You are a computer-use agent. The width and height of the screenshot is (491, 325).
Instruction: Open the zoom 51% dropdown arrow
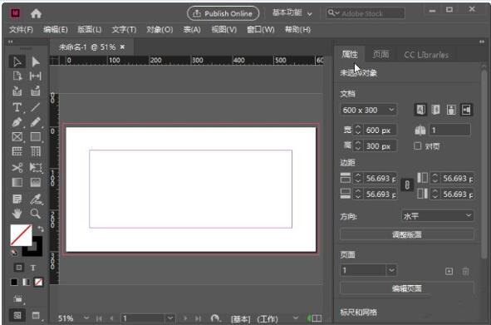[86, 318]
